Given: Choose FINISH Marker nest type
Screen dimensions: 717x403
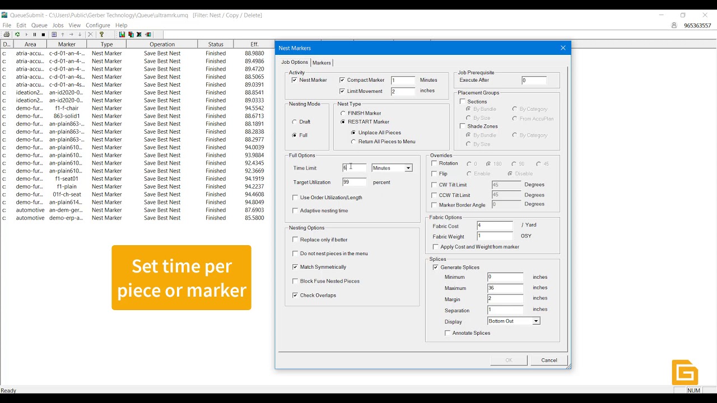Looking at the screenshot, I should coord(343,113).
